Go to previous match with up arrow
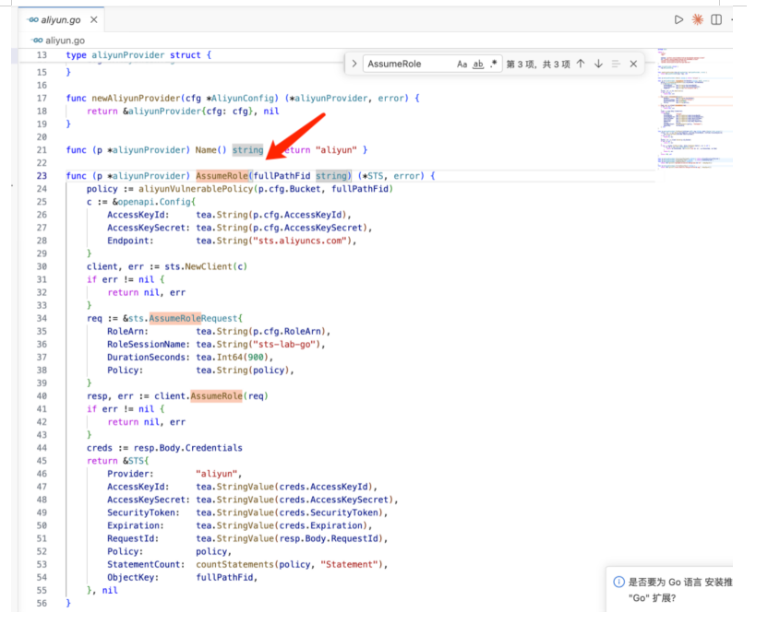Screen dimensions: 780x624 tap(581, 64)
